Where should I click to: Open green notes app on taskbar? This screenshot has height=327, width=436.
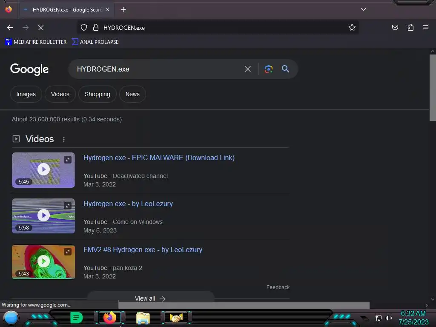[77, 318]
